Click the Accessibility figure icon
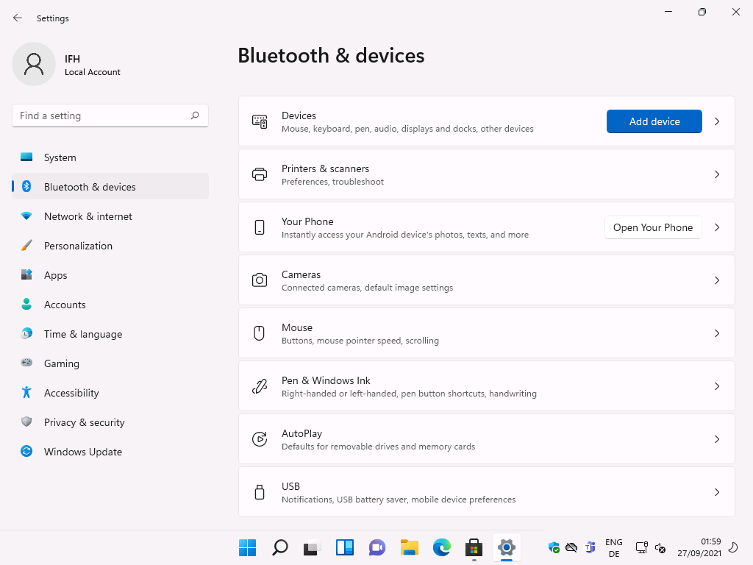Viewport: 753px width, 565px height. [26, 393]
